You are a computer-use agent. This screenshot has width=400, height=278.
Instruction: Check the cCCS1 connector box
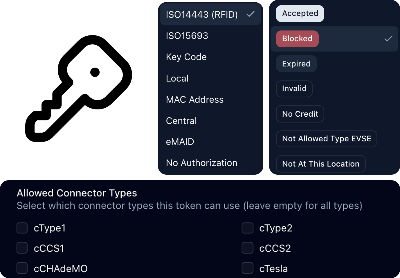pyautogui.click(x=22, y=248)
